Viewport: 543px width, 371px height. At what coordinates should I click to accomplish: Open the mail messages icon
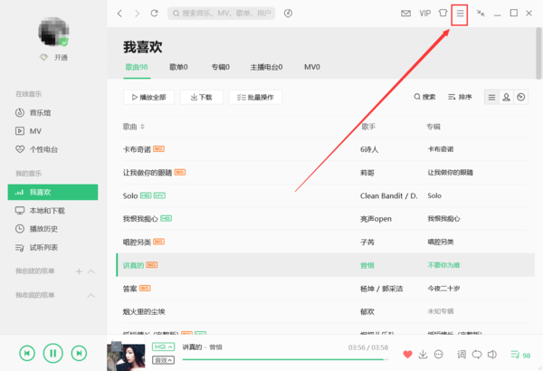(405, 14)
